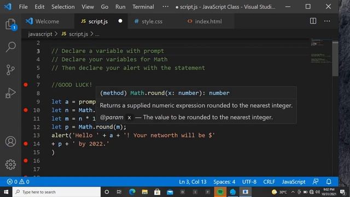Image resolution: width=350 pixels, height=197 pixels.
Task: Switch to the Welcome tab
Action: click(x=48, y=21)
